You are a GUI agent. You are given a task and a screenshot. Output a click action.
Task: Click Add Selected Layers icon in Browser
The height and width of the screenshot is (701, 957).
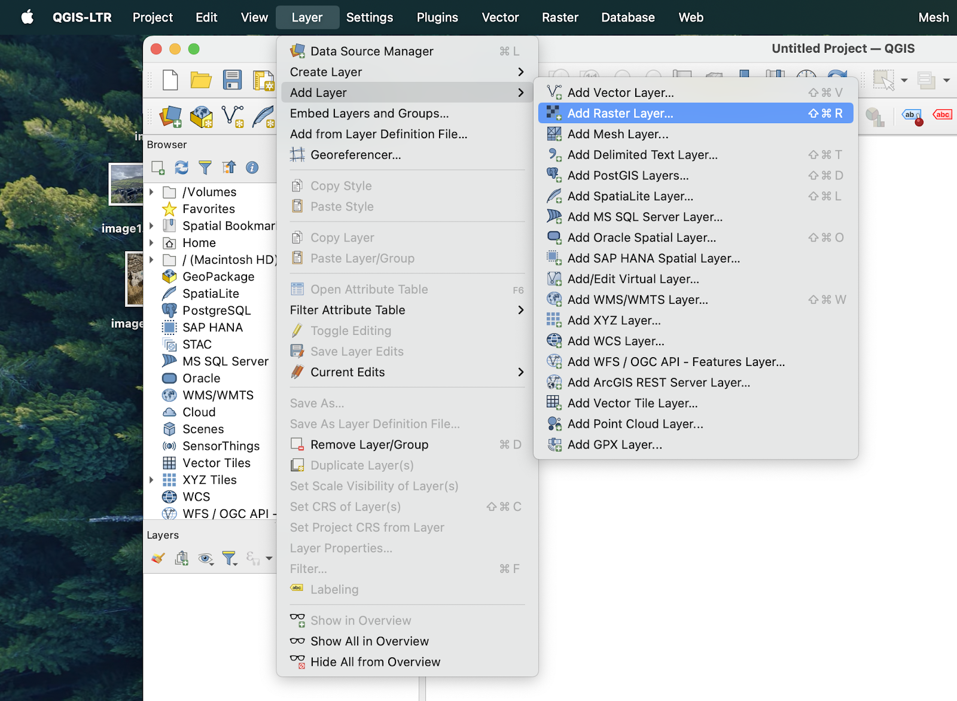158,167
